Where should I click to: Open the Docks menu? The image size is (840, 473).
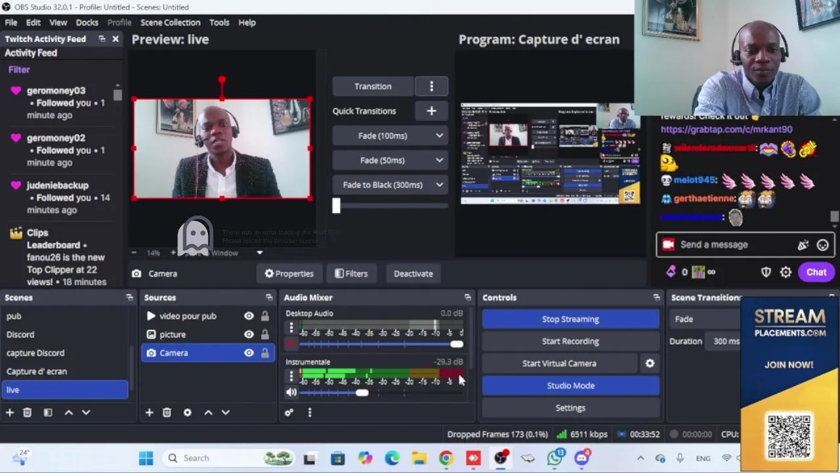click(87, 22)
